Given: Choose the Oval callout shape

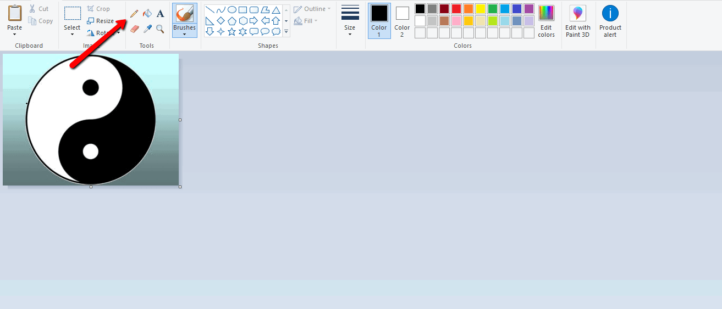Looking at the screenshot, I should pos(265,32).
